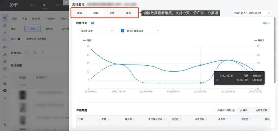
Task: Select the globe channel icon in sidebar
Action: [x=5, y=83]
